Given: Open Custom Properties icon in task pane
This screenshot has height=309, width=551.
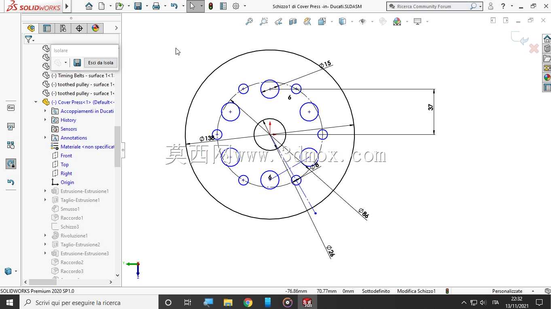Looking at the screenshot, I should point(547,87).
